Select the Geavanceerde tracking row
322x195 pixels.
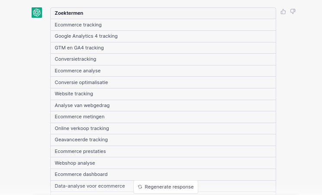(x=163, y=140)
